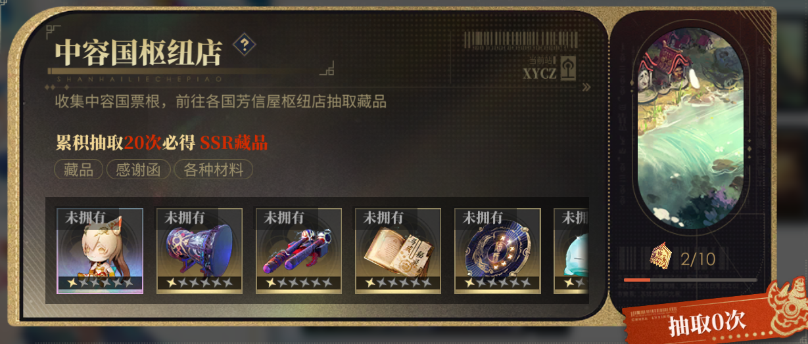808x344 pixels.
Task: Open the question mark help icon
Action: tap(245, 45)
